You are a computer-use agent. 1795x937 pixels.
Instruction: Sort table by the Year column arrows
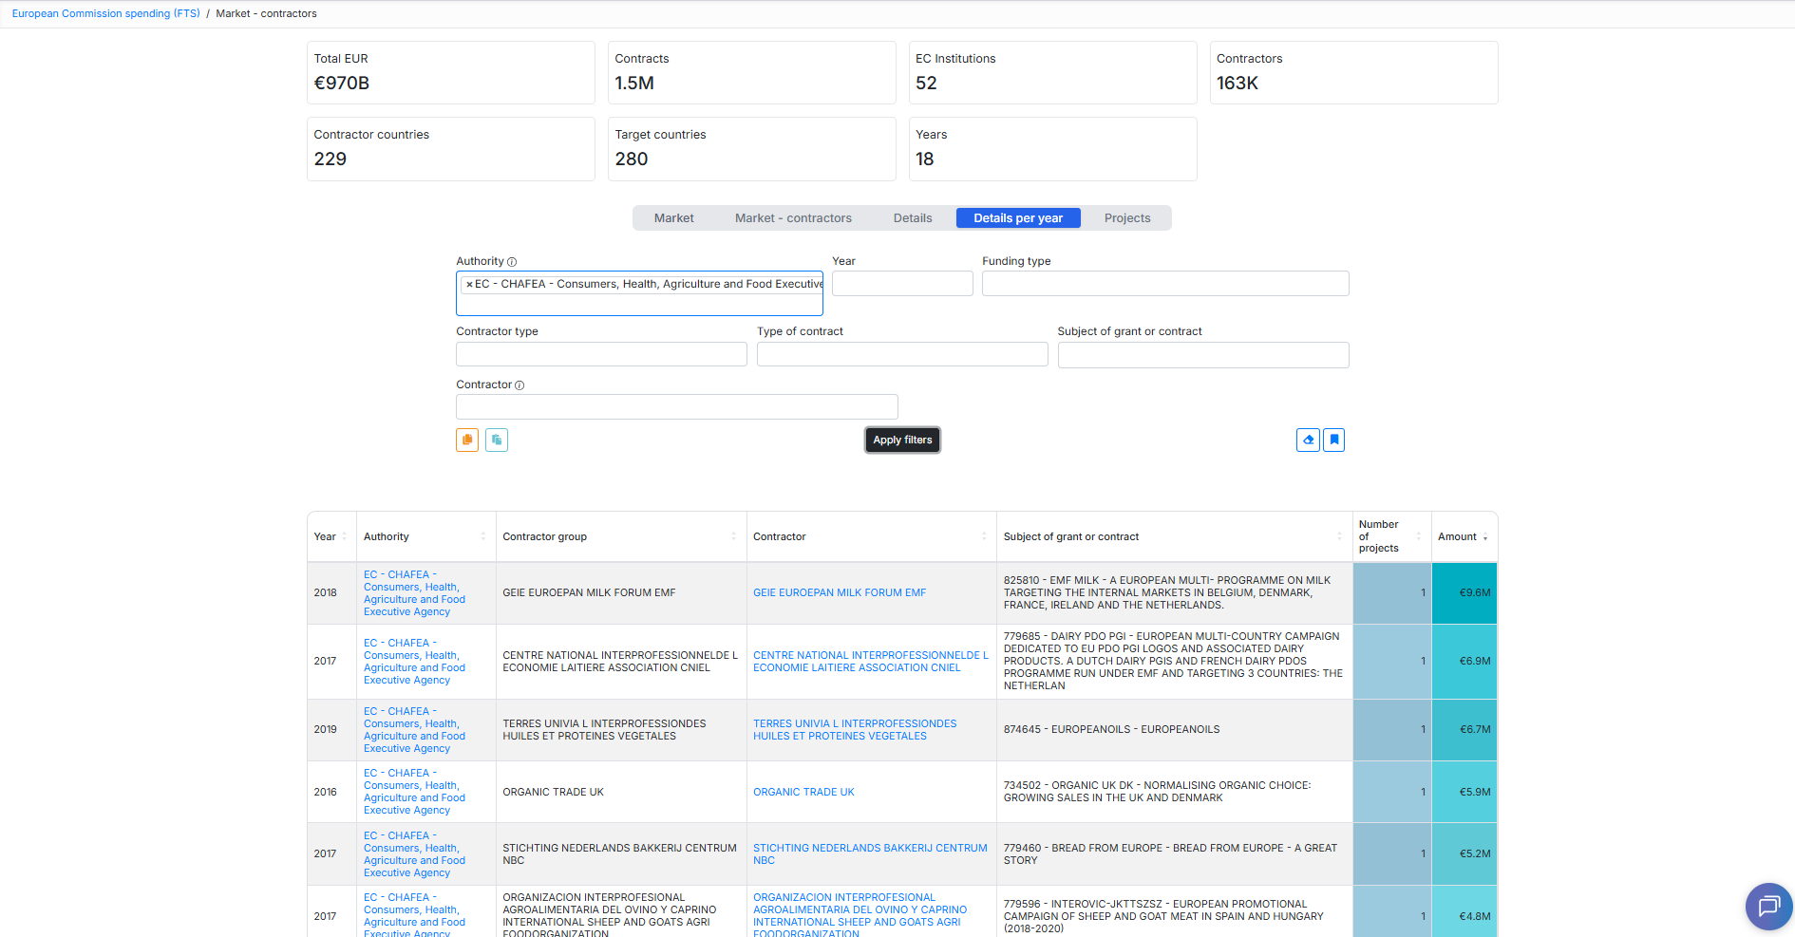click(x=344, y=537)
